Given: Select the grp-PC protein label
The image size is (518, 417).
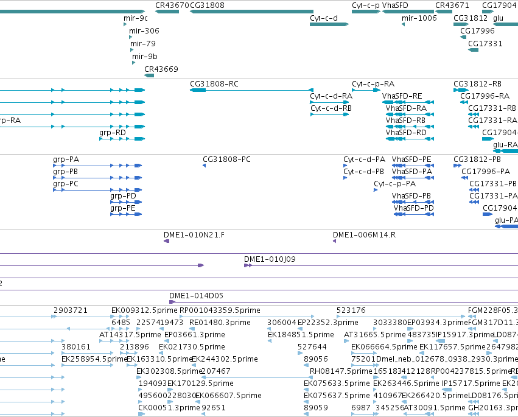Looking at the screenshot, I should [65, 184].
